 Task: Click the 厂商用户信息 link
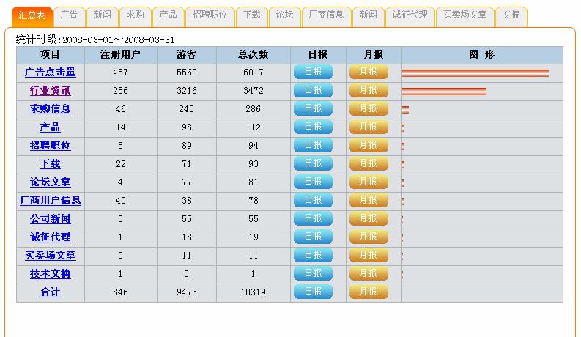pos(50,201)
